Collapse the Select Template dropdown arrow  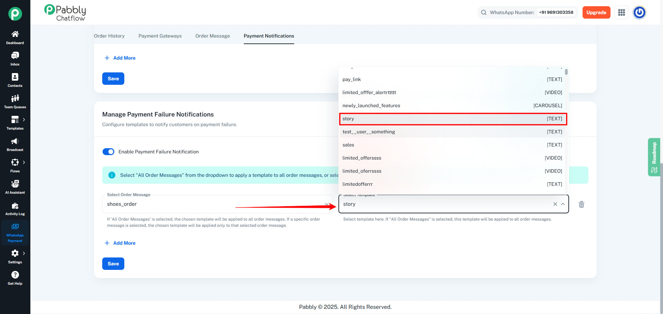coord(563,204)
